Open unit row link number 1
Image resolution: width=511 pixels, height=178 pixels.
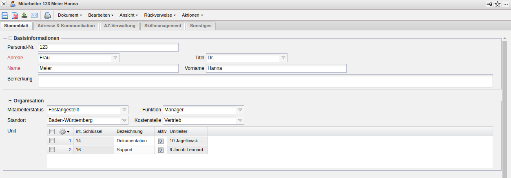(70, 141)
